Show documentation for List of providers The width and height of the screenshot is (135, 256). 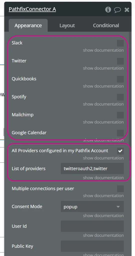pyautogui.click(x=103, y=178)
